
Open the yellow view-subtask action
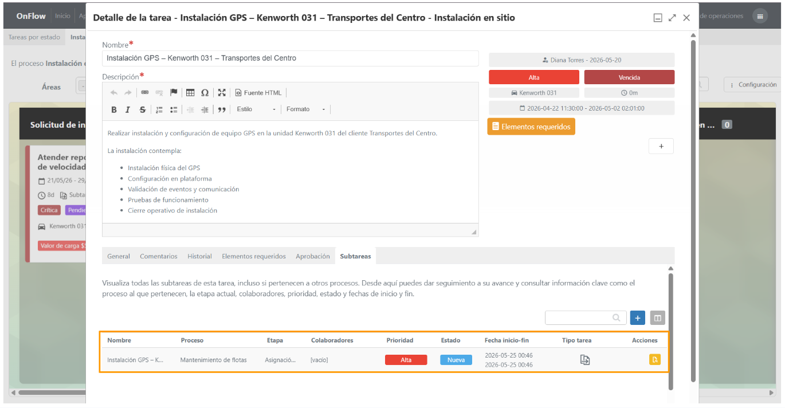pyautogui.click(x=655, y=360)
